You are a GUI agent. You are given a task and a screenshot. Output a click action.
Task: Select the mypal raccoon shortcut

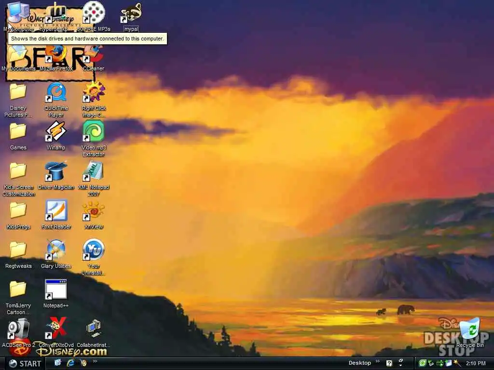pos(131,16)
